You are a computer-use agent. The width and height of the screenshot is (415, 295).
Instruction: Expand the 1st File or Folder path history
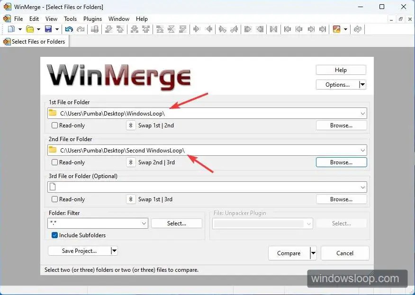pos(362,114)
